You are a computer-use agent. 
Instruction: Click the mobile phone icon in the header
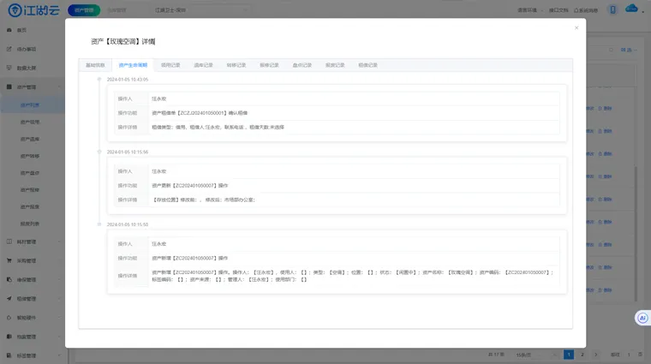coord(612,9)
